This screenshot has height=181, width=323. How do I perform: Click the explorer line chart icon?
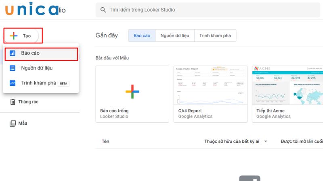coord(13,83)
